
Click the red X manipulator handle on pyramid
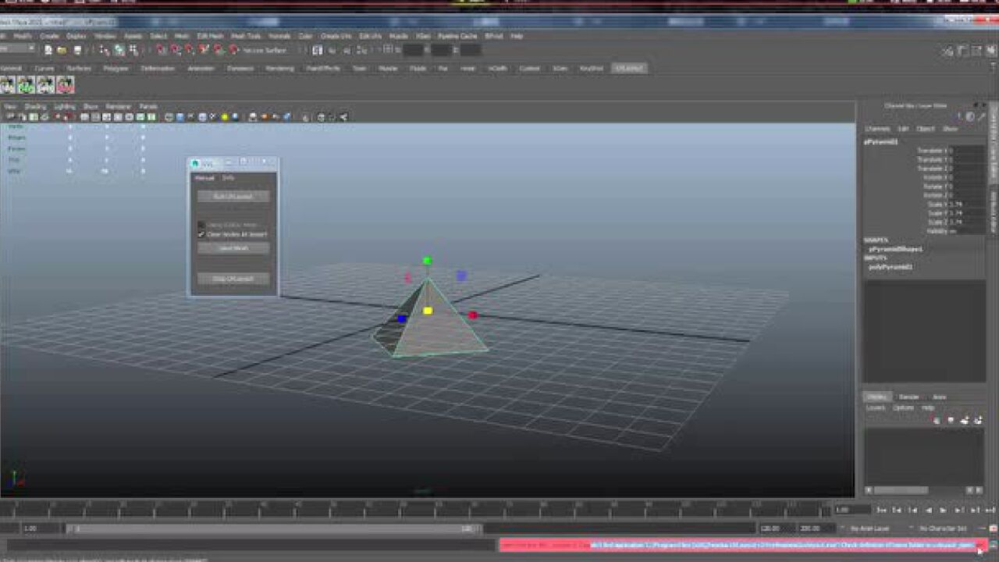(472, 315)
